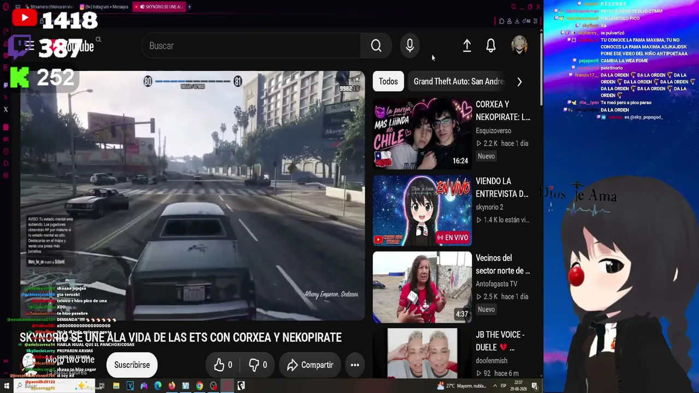This screenshot has height=393, width=699.
Task: Show more filter chips with right chevron
Action: (x=519, y=82)
